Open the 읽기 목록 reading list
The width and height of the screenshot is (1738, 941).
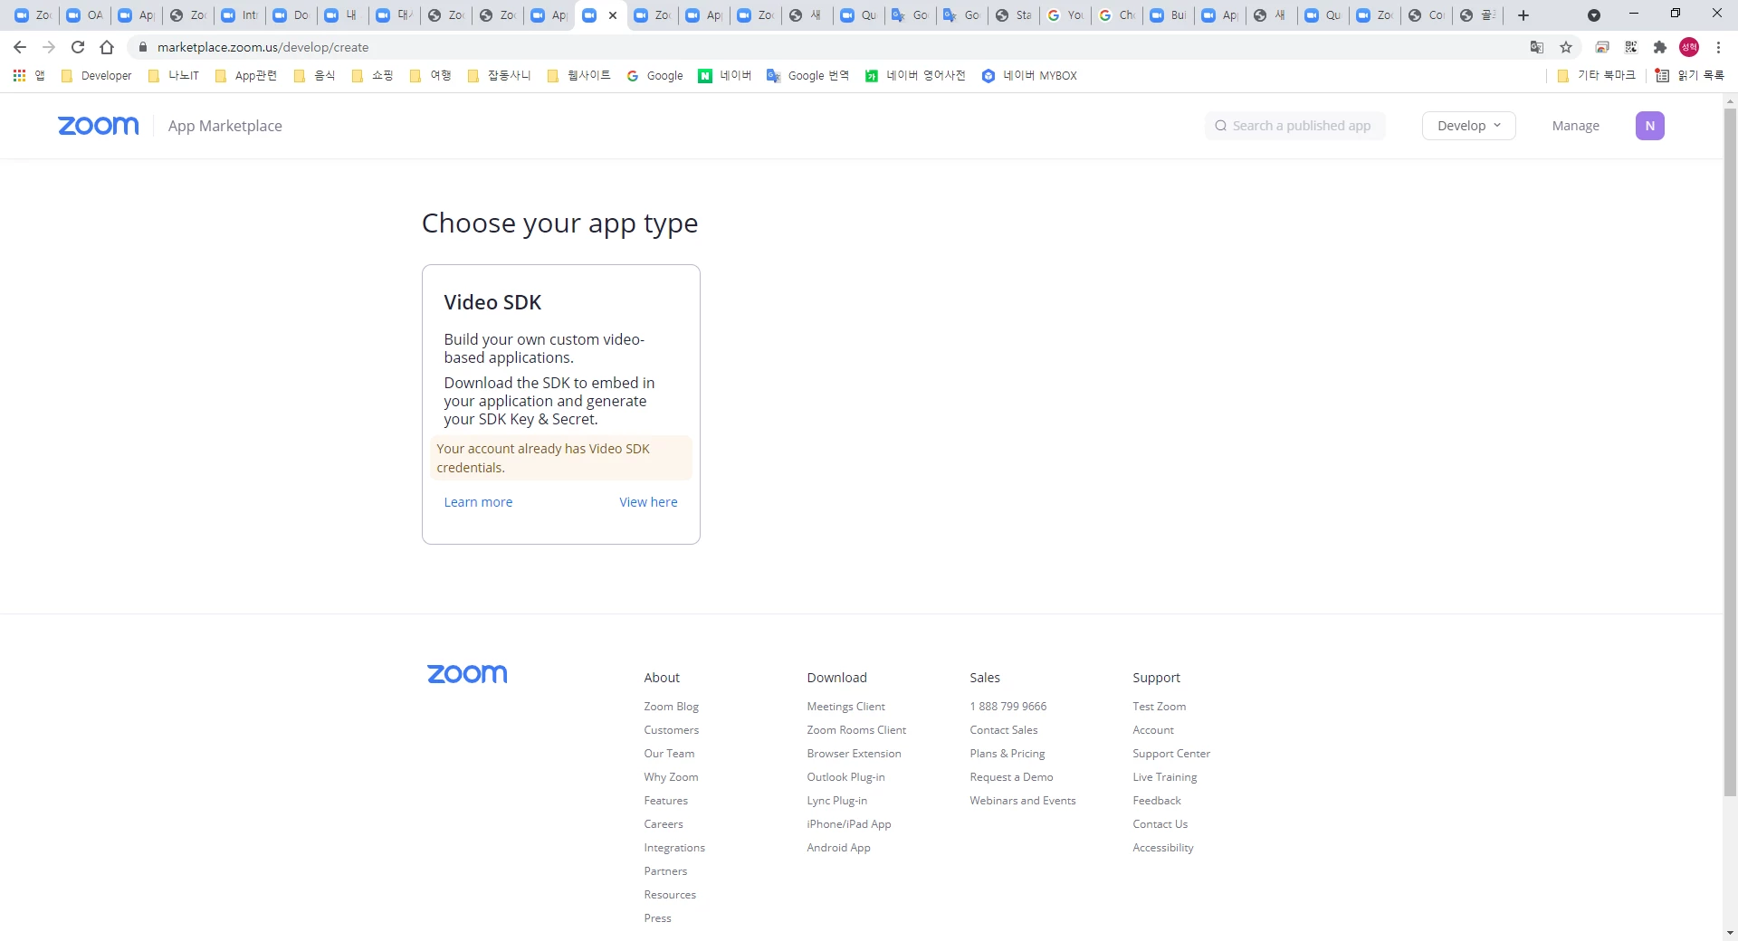[1689, 76]
